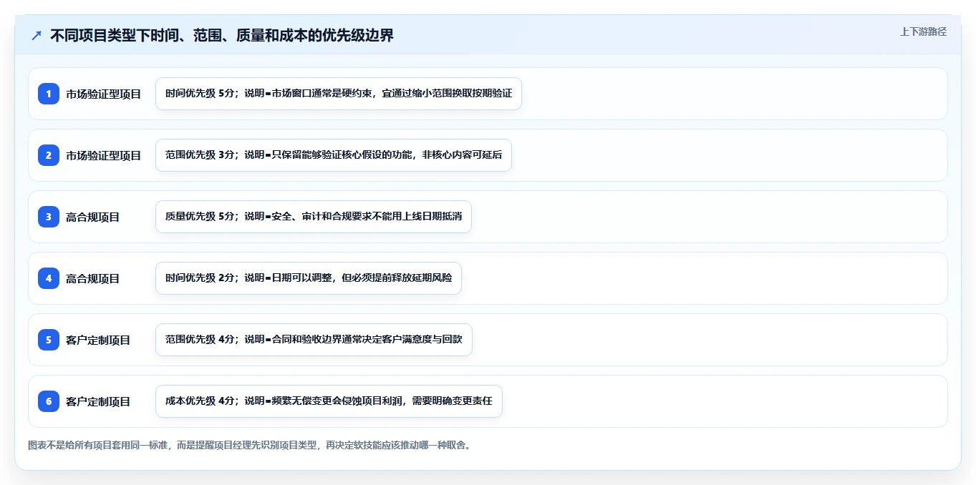976x485 pixels.
Task: Click 高合规项目 label in row 4
Action: click(x=93, y=278)
